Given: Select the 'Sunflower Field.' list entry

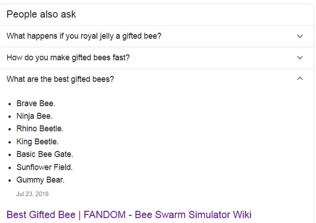Looking at the screenshot, I should click(x=44, y=167).
